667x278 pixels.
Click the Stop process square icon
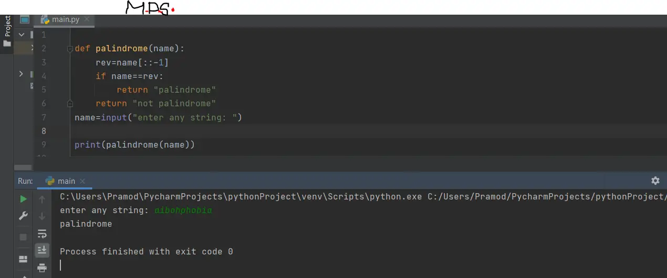(23, 237)
